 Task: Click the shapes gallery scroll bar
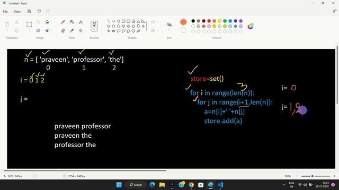coord(147,26)
